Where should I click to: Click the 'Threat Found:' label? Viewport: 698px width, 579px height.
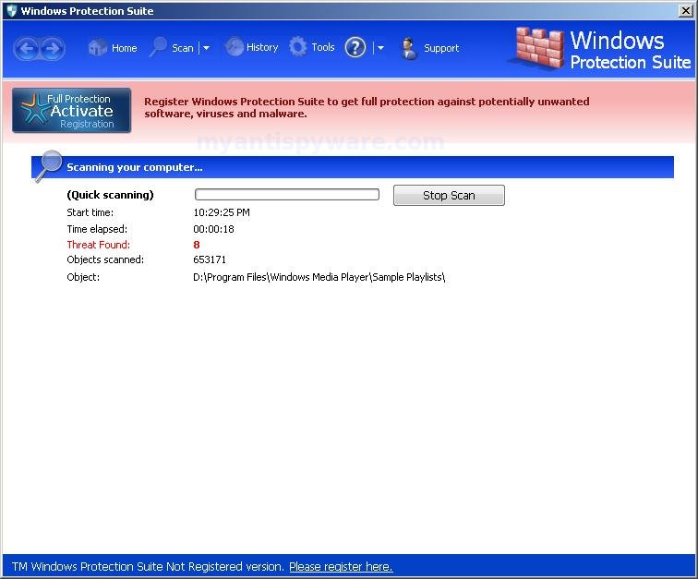pos(99,245)
